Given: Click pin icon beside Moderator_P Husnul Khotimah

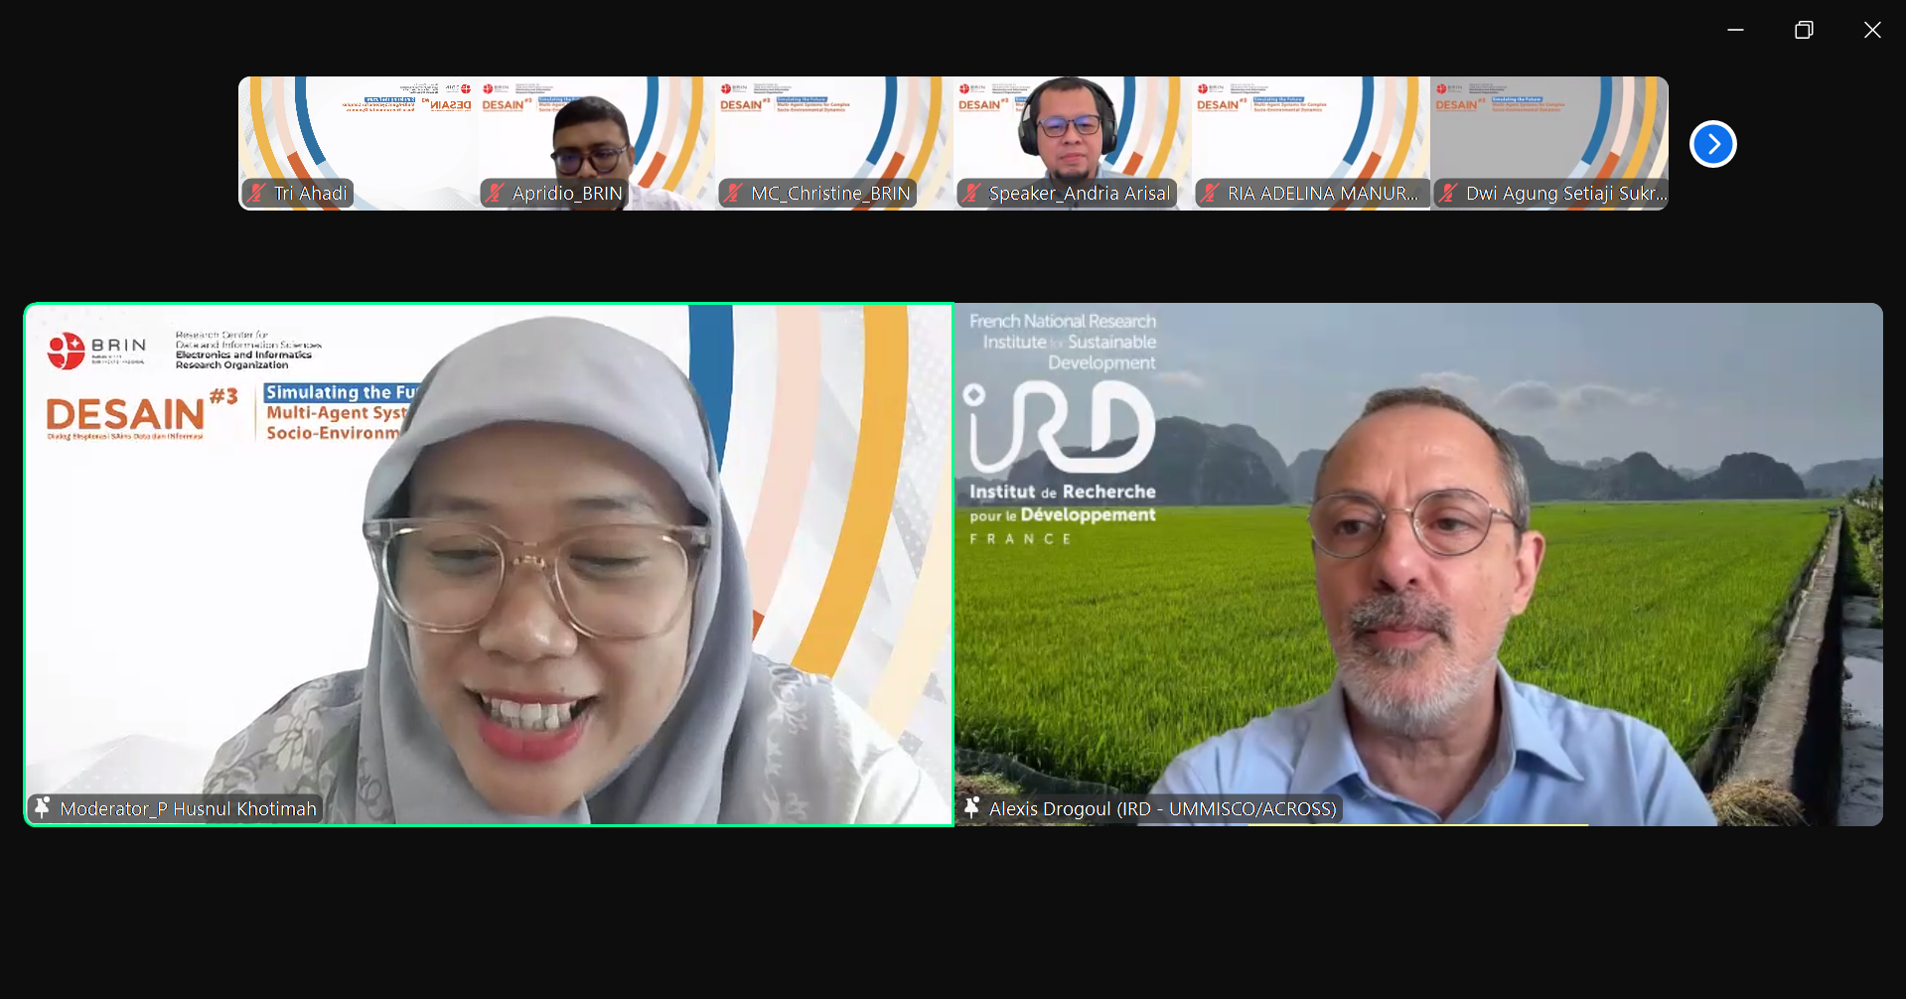Looking at the screenshot, I should (x=42, y=807).
